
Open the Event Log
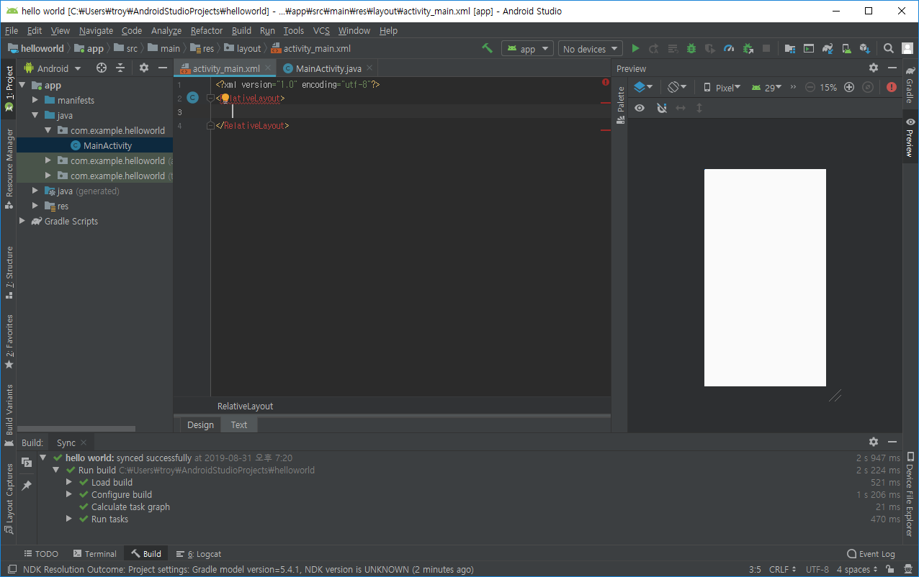click(x=871, y=553)
